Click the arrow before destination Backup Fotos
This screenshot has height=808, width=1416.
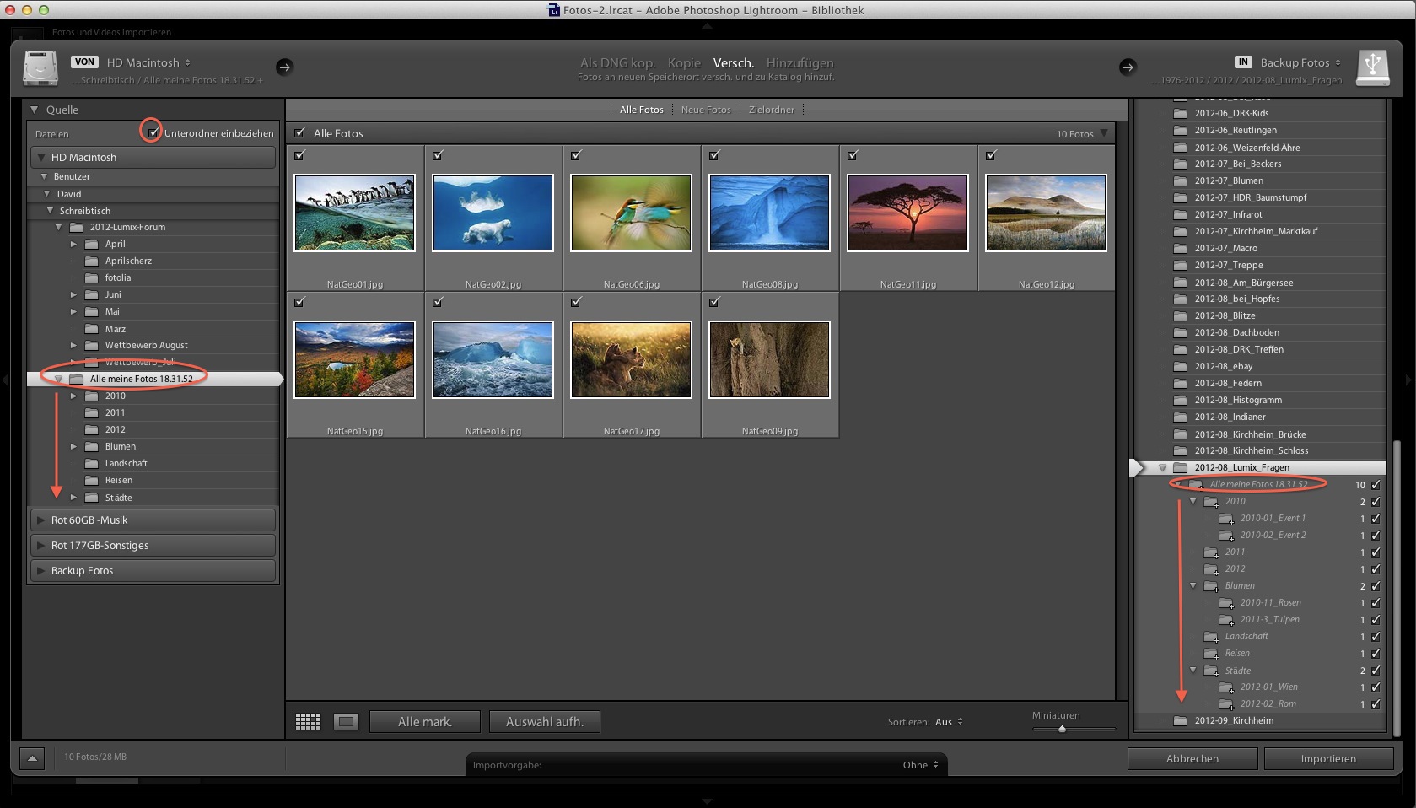coord(1128,67)
